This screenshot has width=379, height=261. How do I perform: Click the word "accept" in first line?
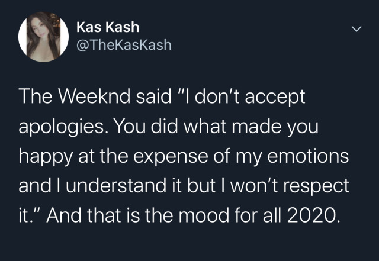(275, 97)
